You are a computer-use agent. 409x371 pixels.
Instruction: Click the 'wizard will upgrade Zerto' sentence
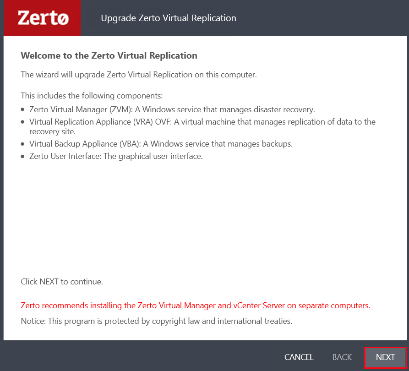(x=139, y=75)
